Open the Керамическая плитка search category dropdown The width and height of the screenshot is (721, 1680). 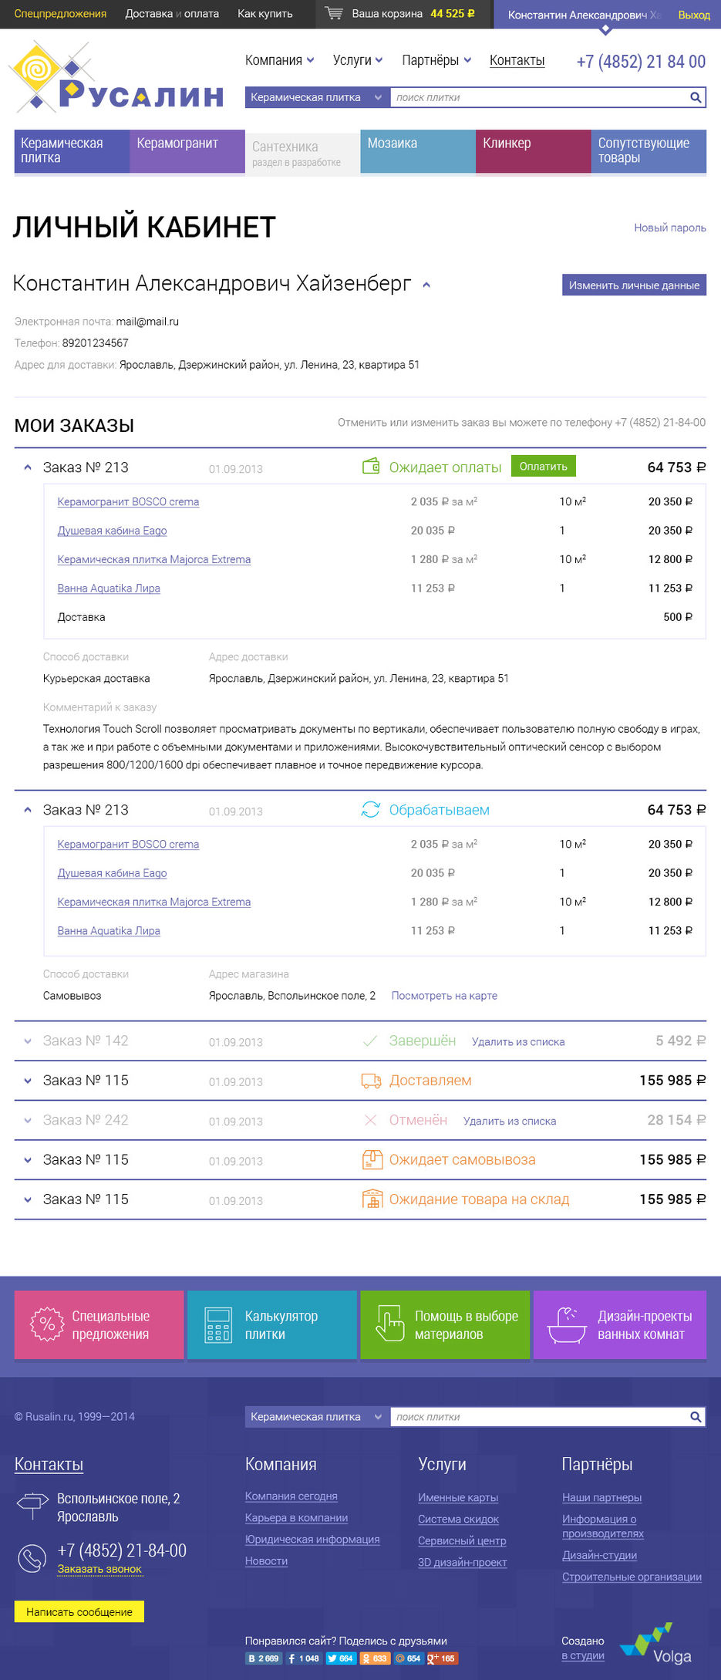tap(315, 97)
